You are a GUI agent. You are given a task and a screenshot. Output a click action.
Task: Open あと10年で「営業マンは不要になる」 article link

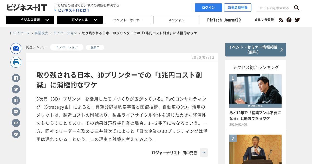pyautogui.click(x=255, y=116)
